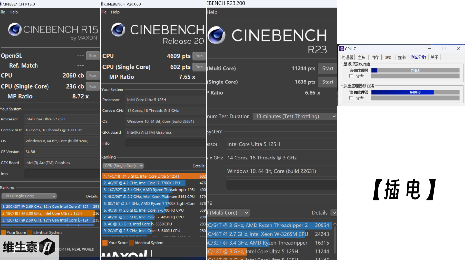Open the Help menu in Cinebench R20

115,12
